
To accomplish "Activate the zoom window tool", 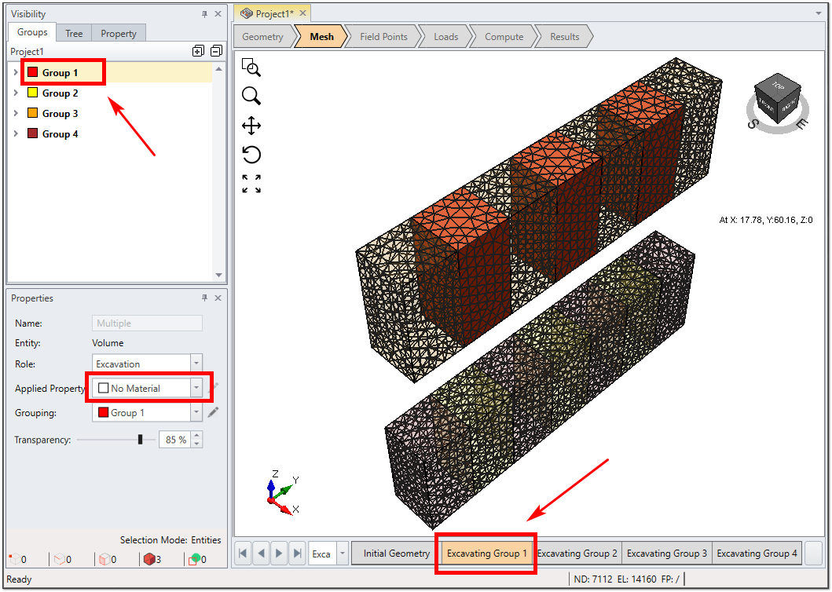I will pyautogui.click(x=251, y=67).
